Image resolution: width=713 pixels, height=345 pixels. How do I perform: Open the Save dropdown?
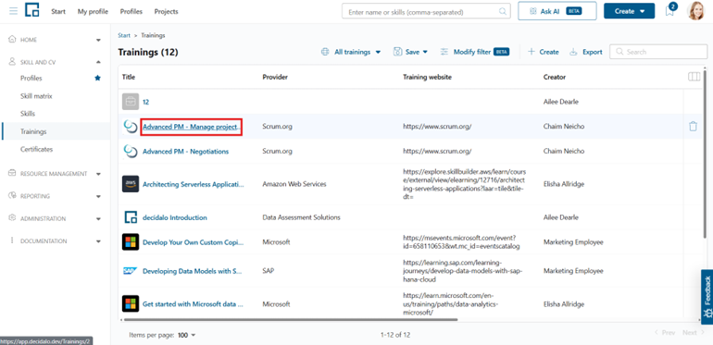410,52
